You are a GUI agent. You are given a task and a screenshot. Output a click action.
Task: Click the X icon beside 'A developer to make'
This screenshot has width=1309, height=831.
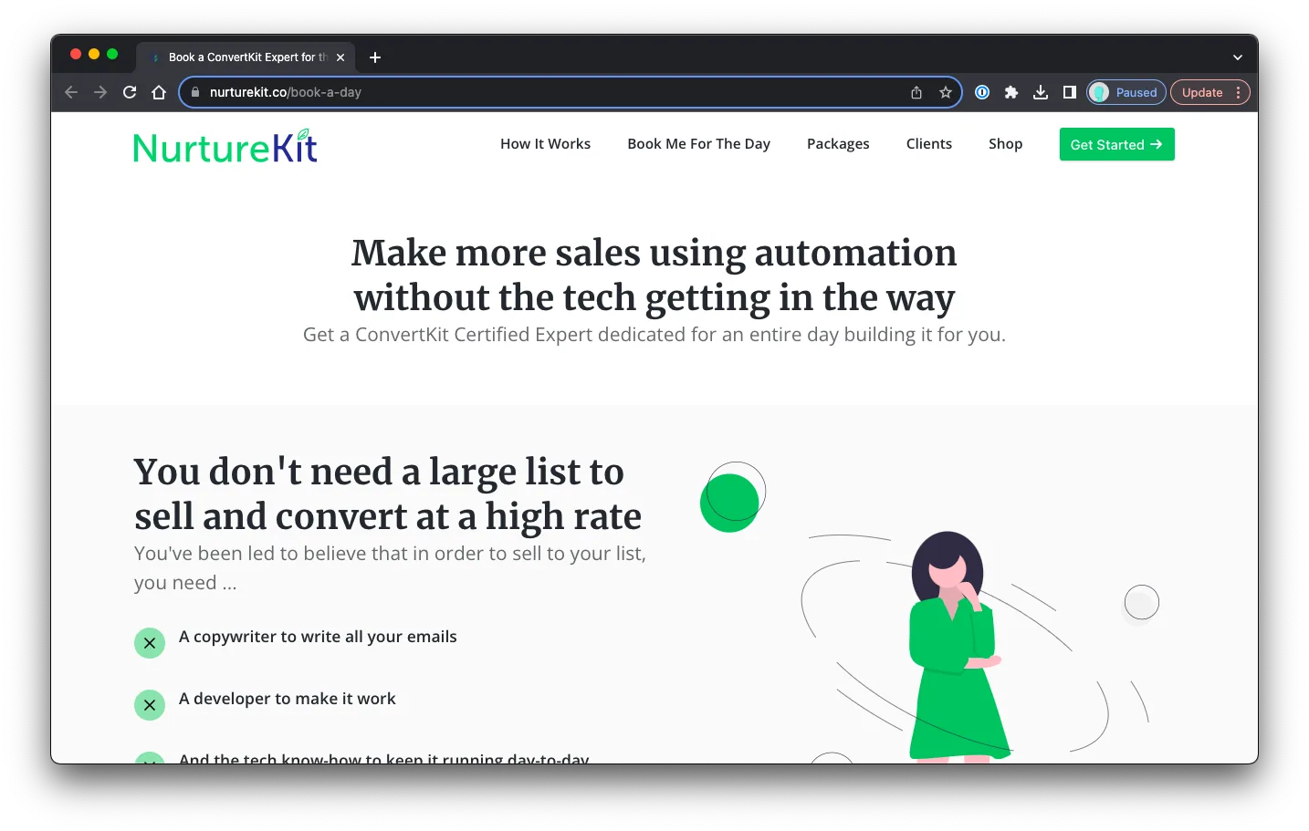(x=150, y=705)
